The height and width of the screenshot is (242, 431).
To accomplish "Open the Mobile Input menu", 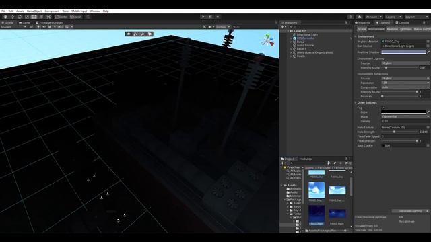I will (79, 11).
